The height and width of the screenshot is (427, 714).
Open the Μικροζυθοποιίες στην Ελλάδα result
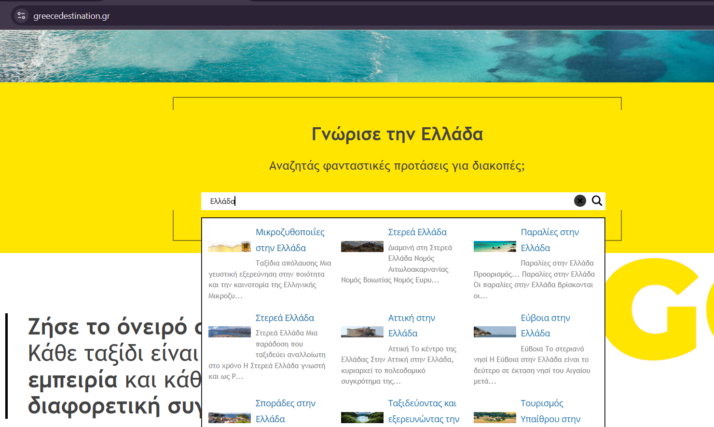pos(290,240)
